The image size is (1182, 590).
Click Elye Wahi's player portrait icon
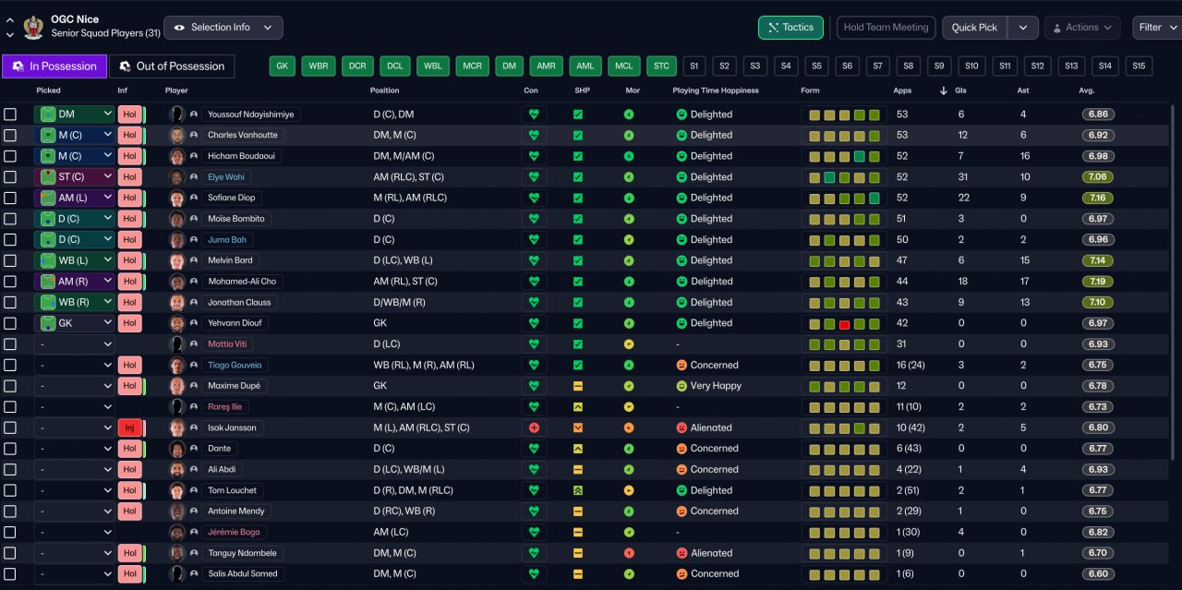tap(177, 177)
